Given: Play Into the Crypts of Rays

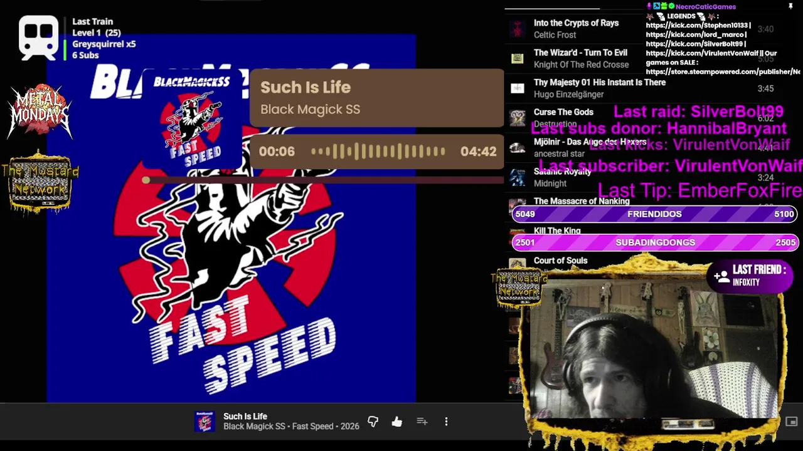Looking at the screenshot, I should pyautogui.click(x=576, y=23).
